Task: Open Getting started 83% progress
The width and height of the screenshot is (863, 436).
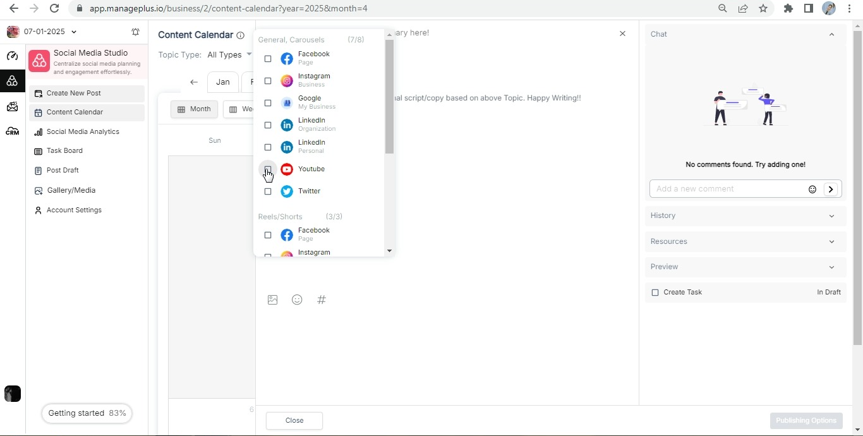Action: 87,413
